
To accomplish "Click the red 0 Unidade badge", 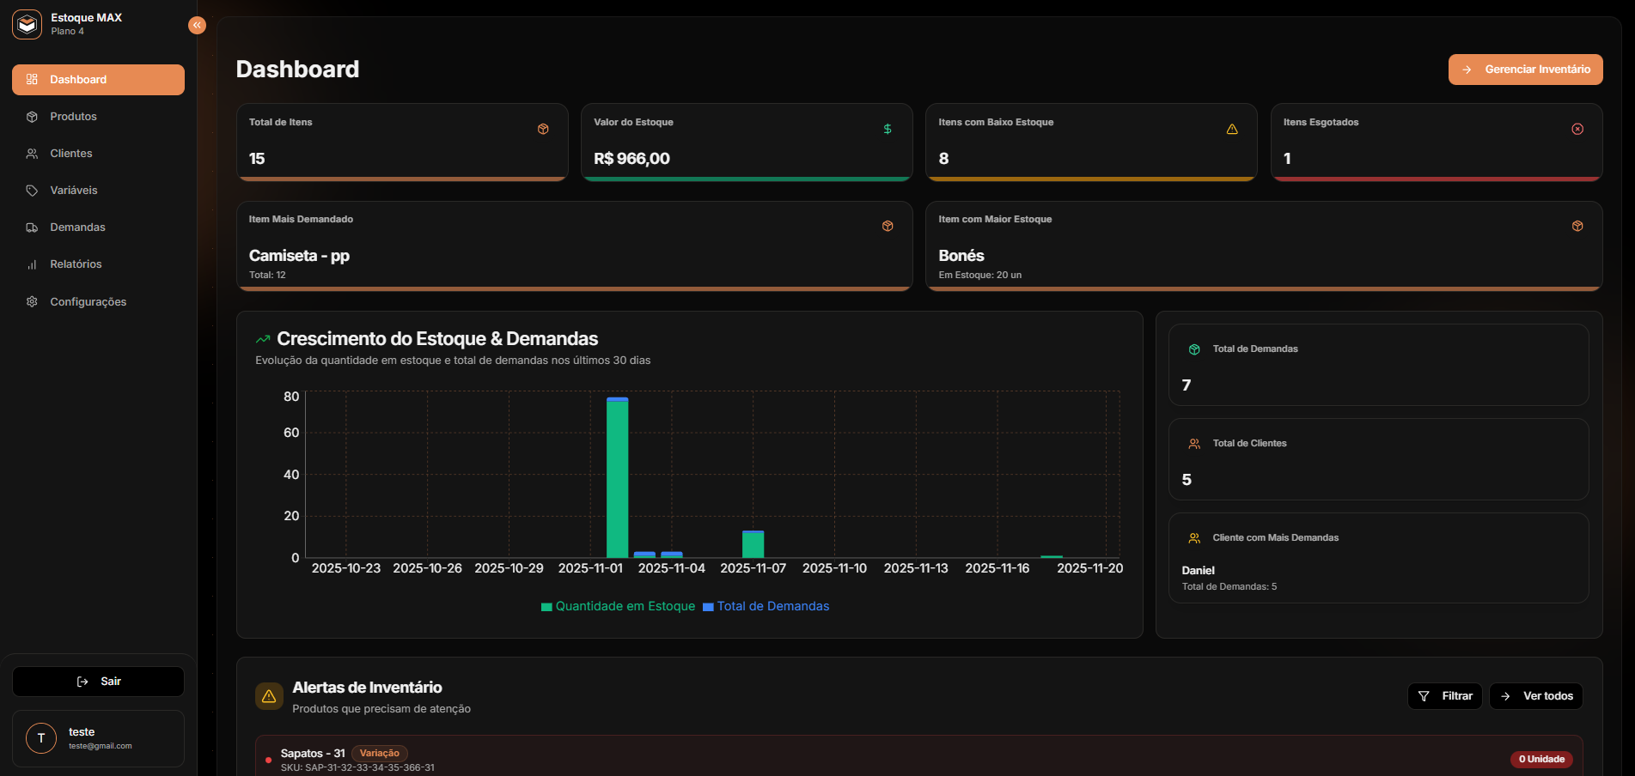I will click(x=1541, y=759).
